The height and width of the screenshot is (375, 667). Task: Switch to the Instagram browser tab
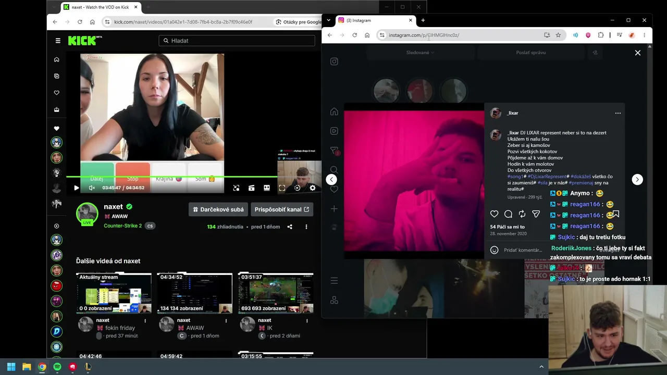[374, 20]
